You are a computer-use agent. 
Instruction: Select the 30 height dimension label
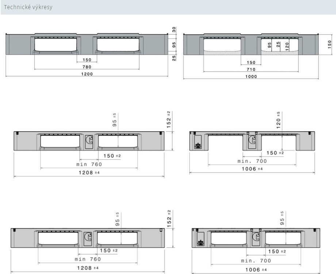(x=174, y=30)
